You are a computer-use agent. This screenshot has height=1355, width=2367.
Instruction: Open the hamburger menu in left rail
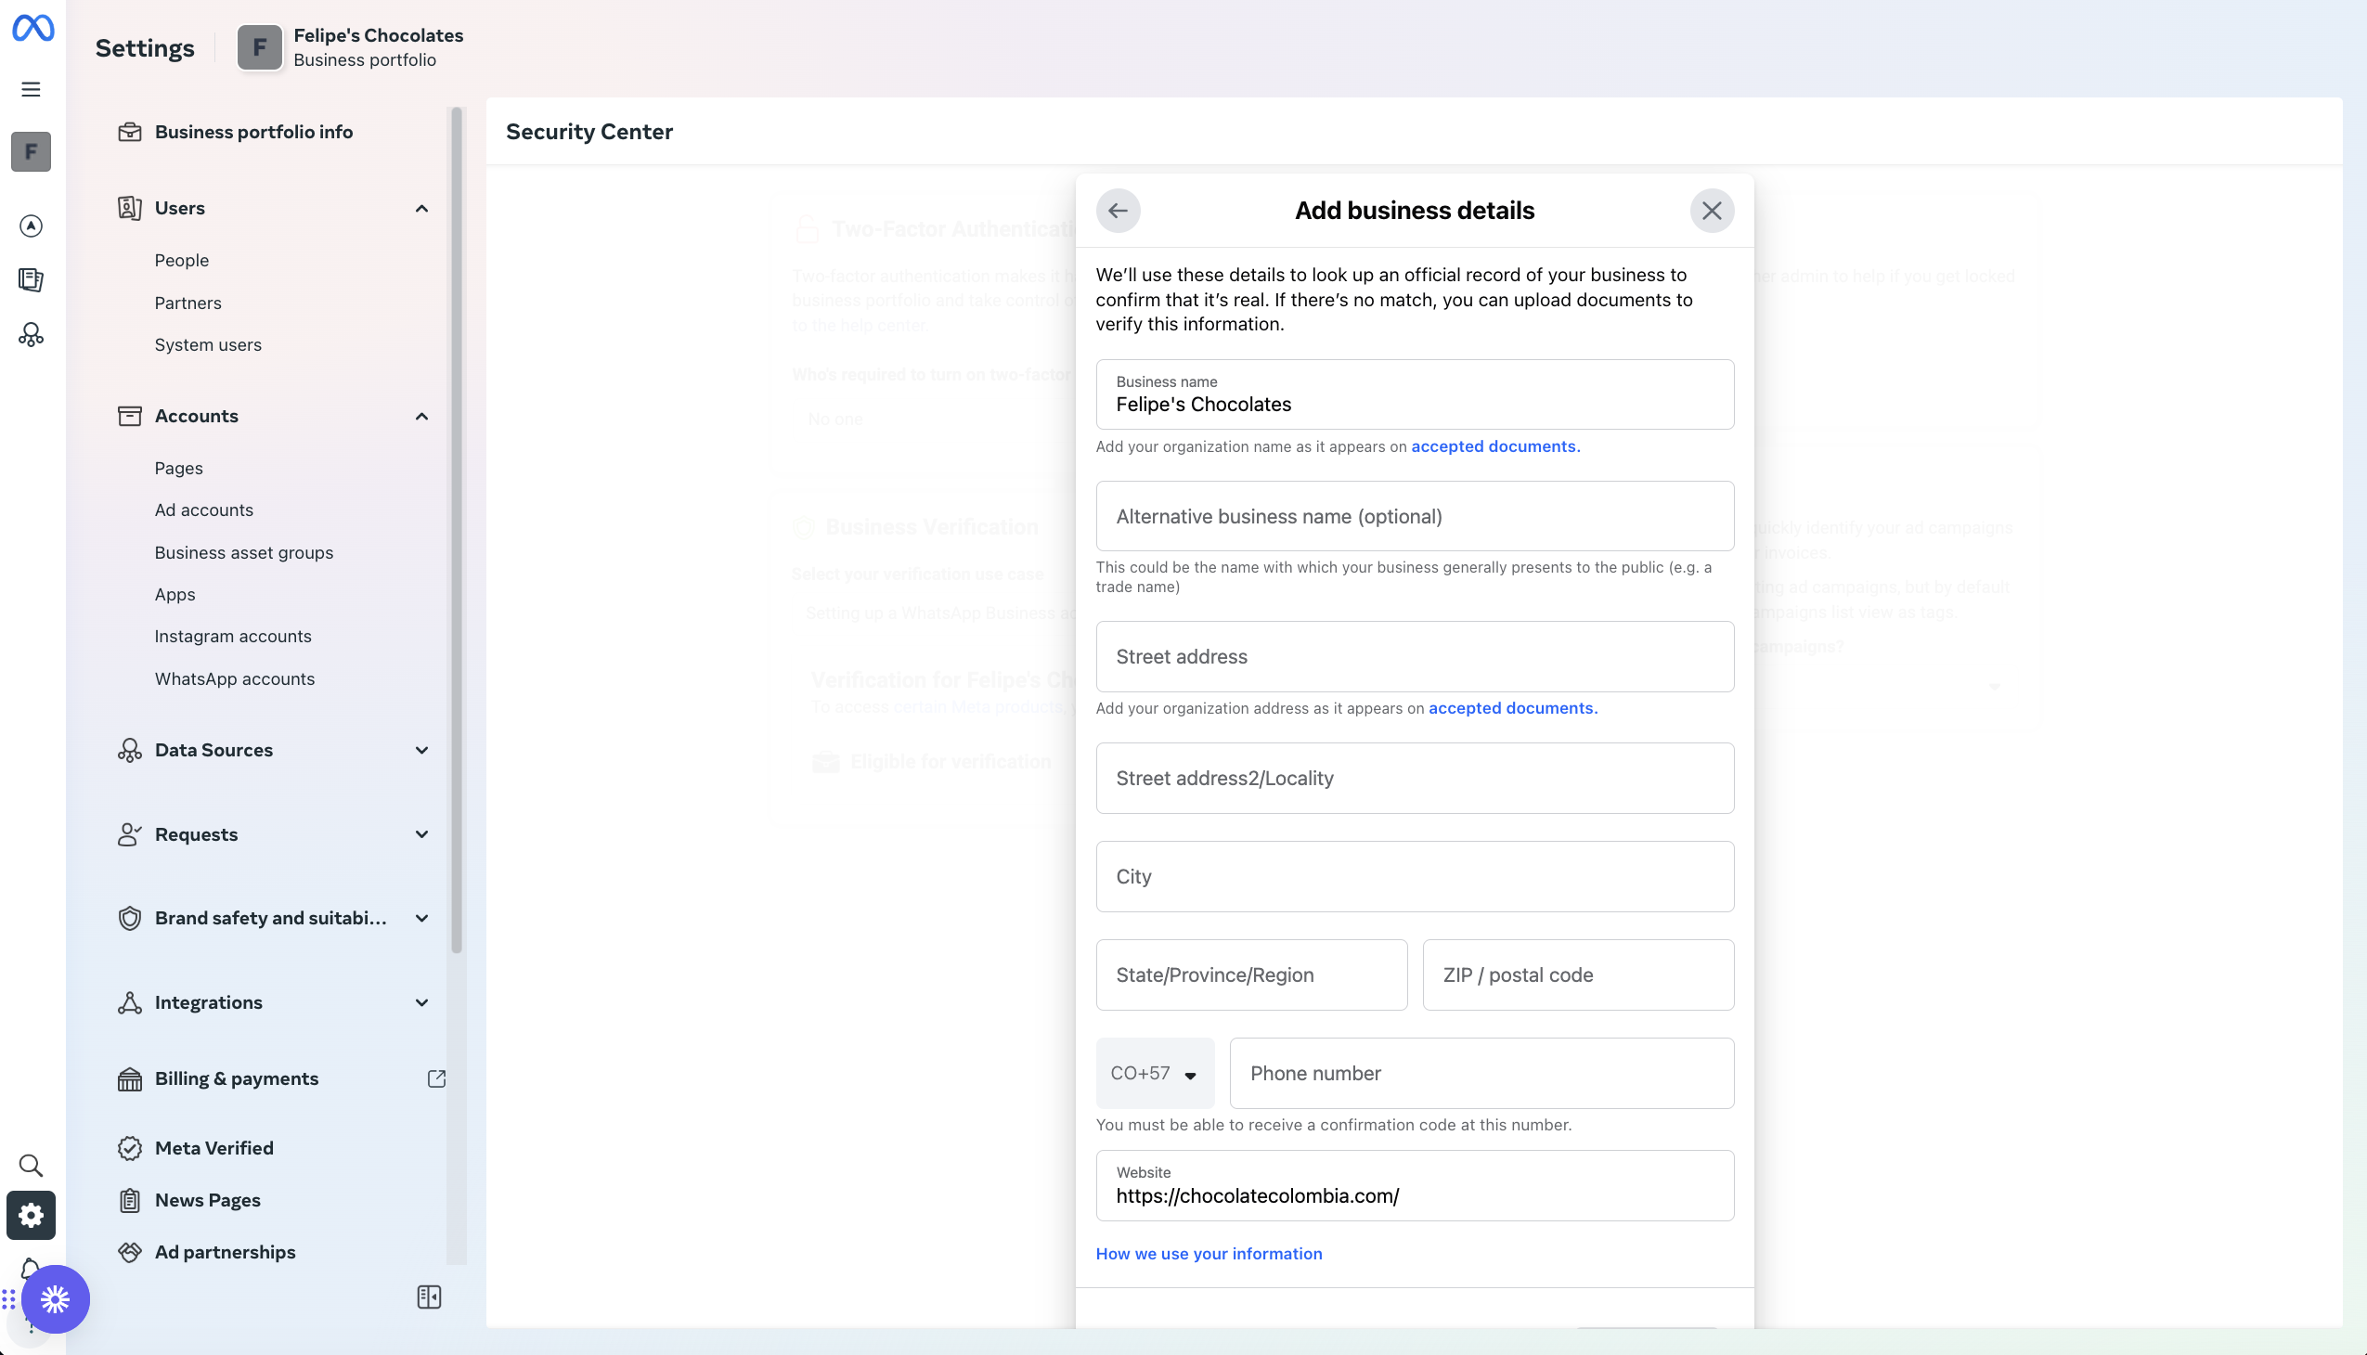tap(31, 89)
